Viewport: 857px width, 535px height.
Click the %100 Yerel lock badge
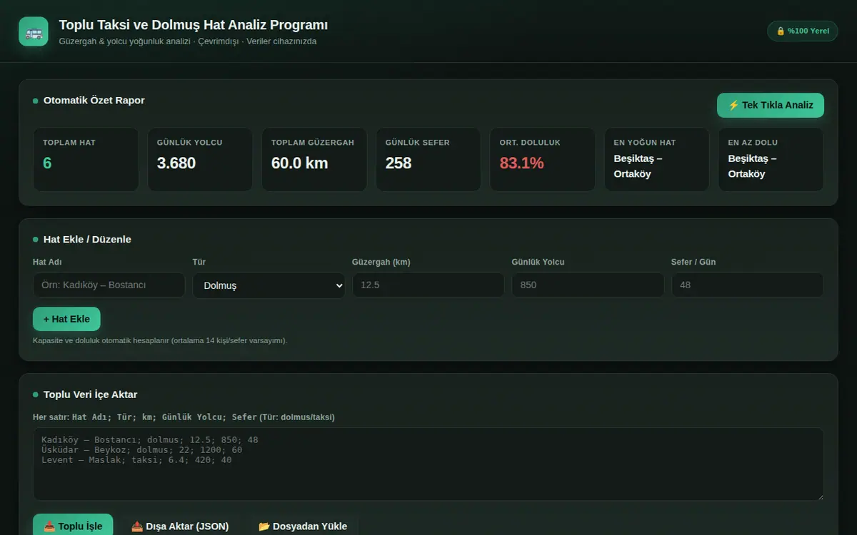(803, 31)
